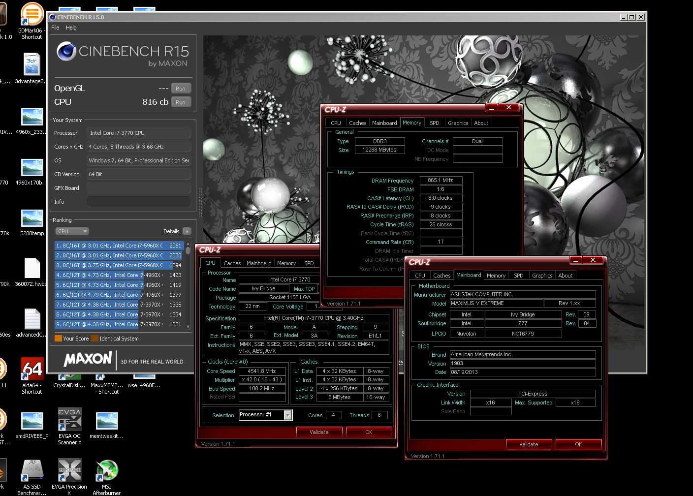Select ranking row 1 with score 2061
Screen dimensions: 693x496
(x=120, y=246)
